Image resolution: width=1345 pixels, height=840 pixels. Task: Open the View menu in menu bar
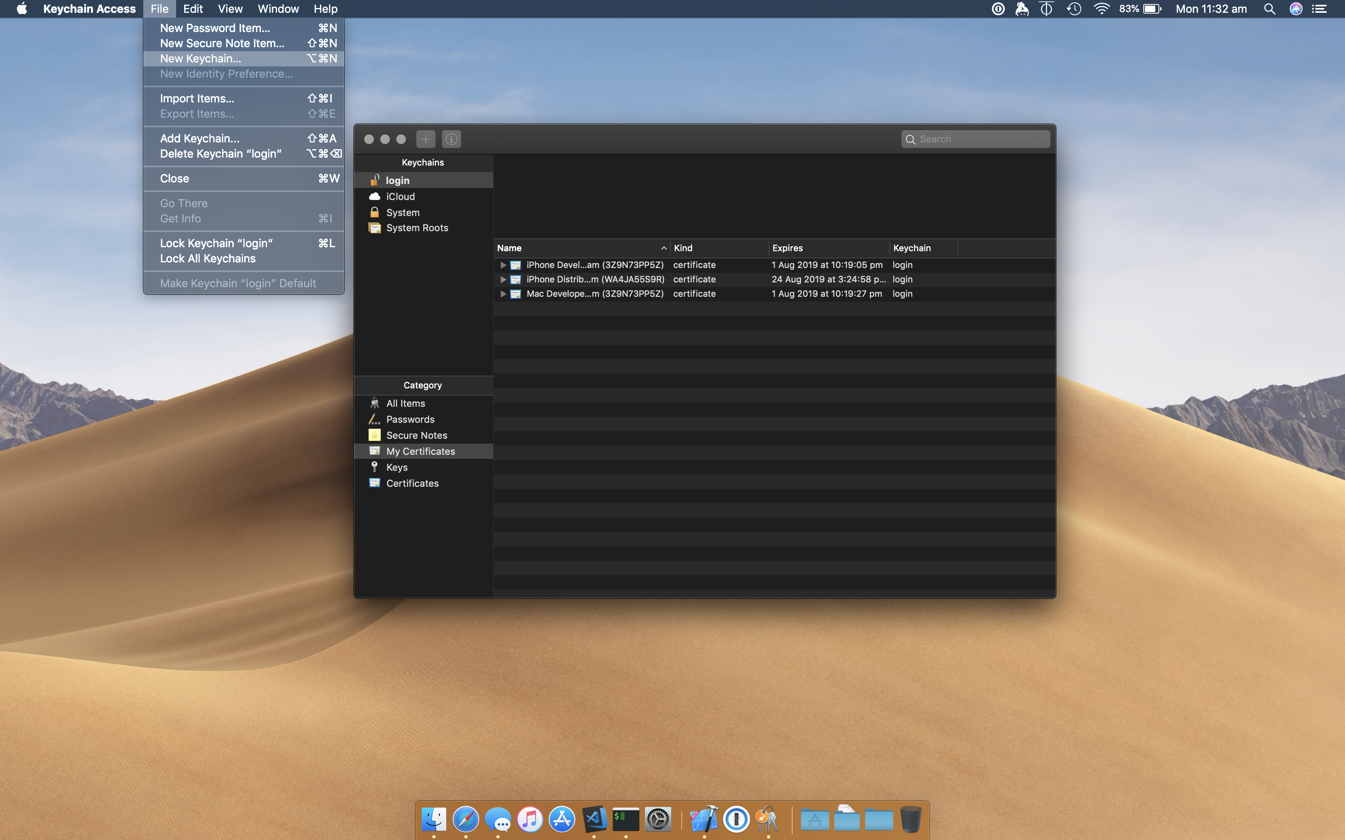[x=230, y=9]
